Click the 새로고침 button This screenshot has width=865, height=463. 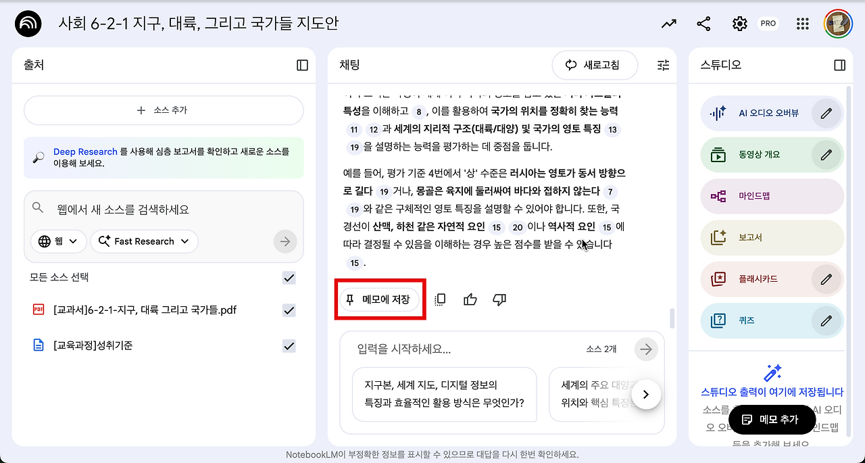(595, 65)
